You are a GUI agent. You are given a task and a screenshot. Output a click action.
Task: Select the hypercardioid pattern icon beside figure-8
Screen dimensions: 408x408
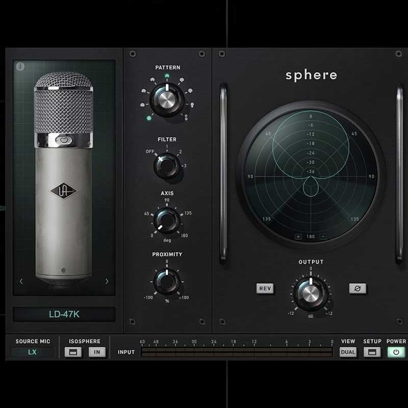pyautogui.click(x=192, y=105)
